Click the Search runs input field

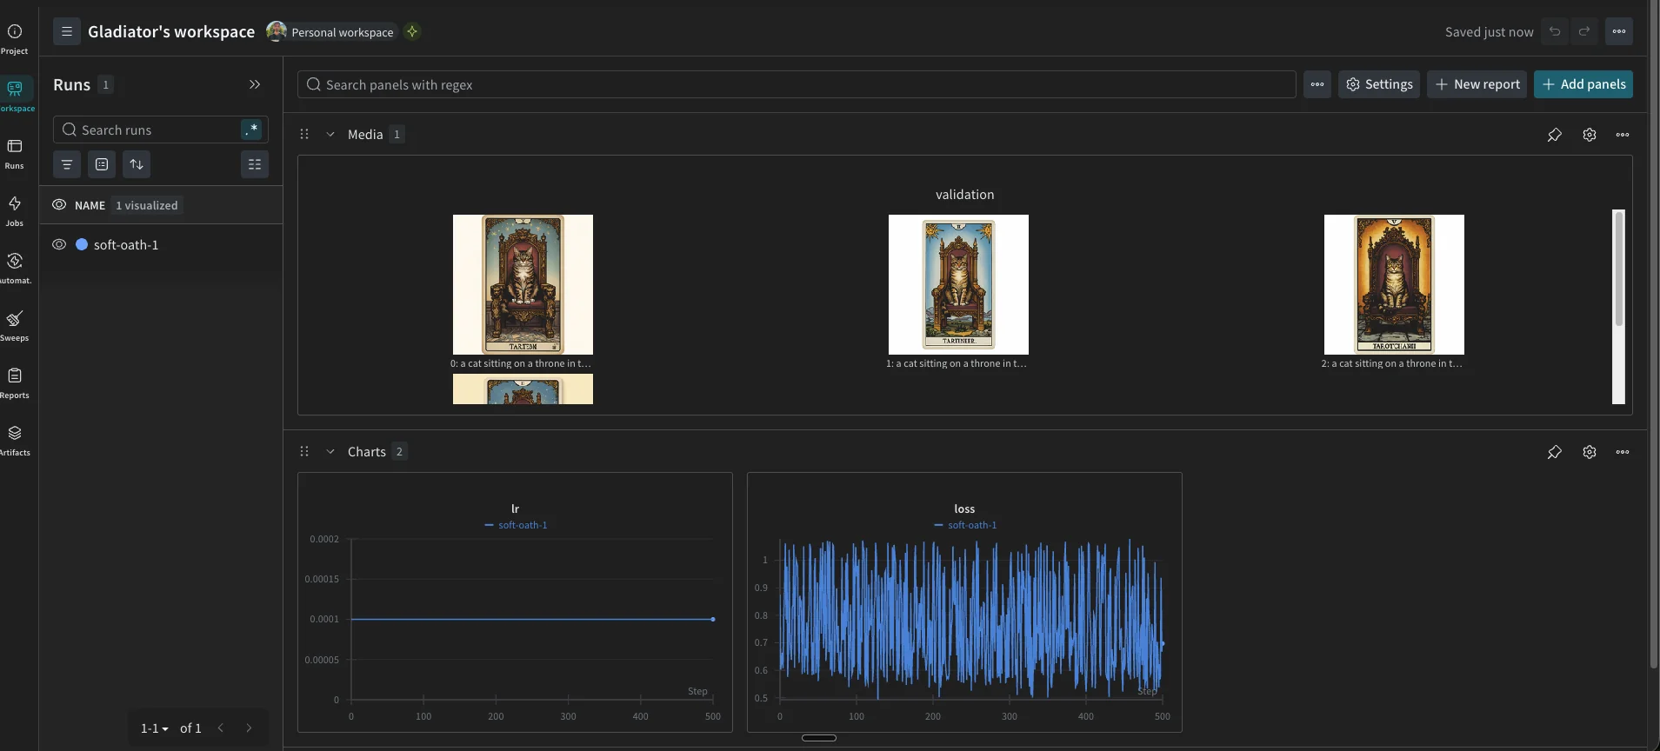(161, 130)
